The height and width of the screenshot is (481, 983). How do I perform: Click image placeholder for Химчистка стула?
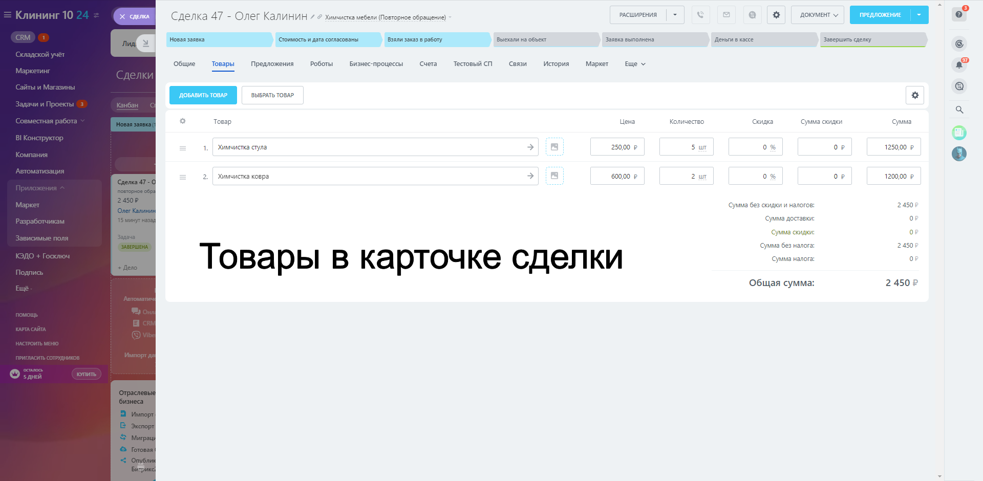(554, 147)
